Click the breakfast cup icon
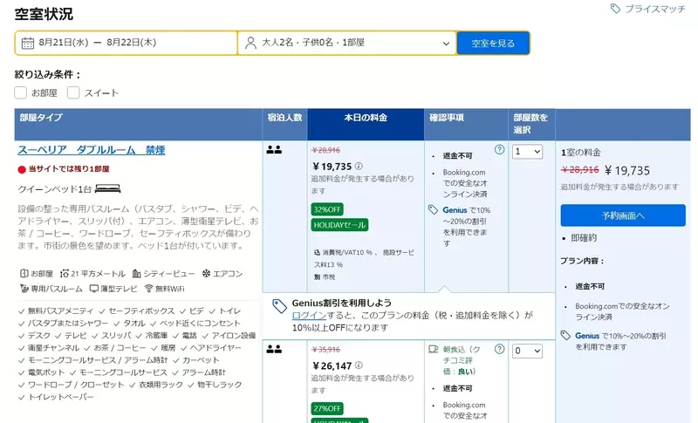Screen dimensions: 698x423 tap(433, 349)
